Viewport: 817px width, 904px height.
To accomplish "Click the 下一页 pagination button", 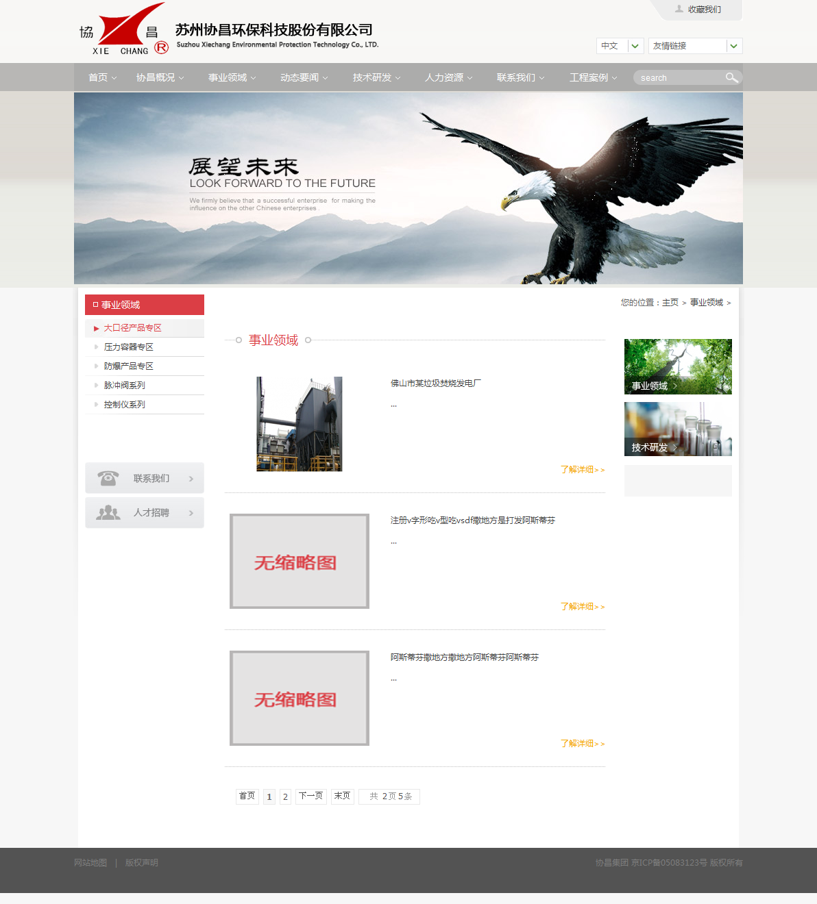I will [x=310, y=796].
